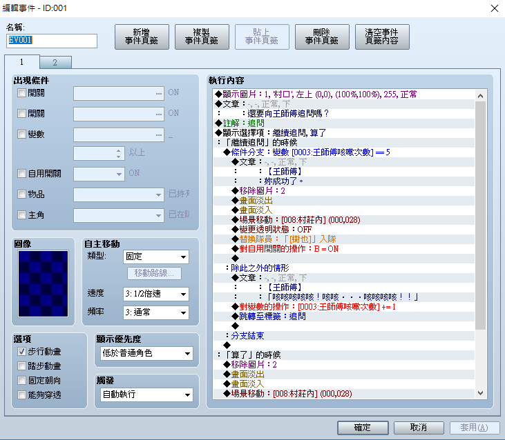This screenshot has width=505, height=440.
Task: Select the 移除圖片：2 line under 妳成功了
Action: click(x=344, y=190)
